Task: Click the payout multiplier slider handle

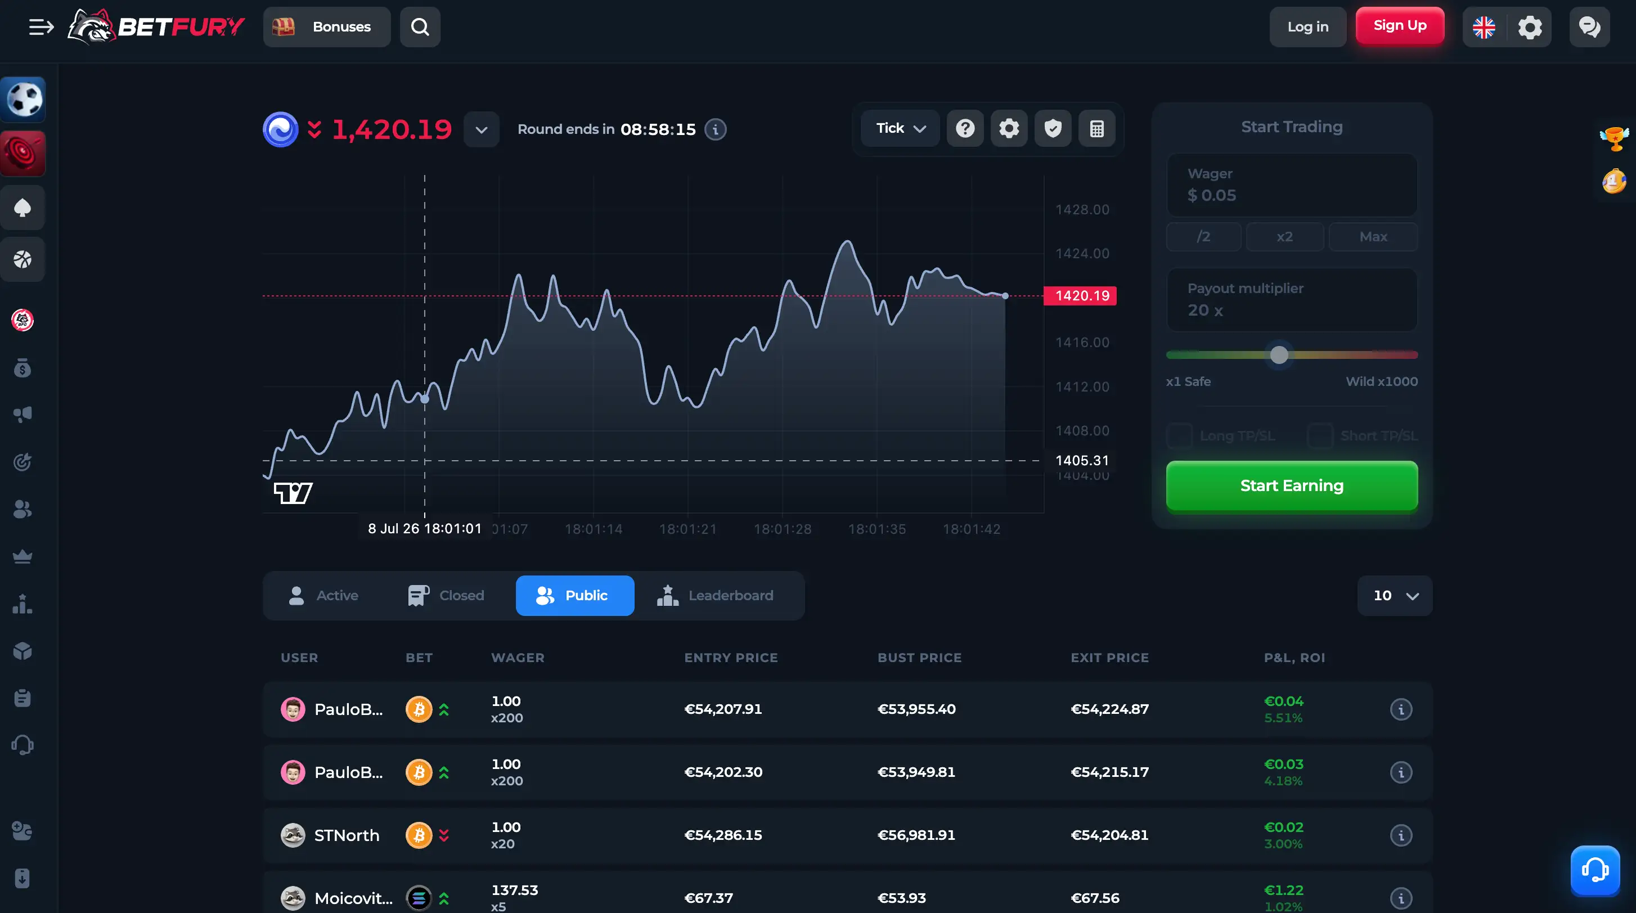Action: click(1279, 355)
